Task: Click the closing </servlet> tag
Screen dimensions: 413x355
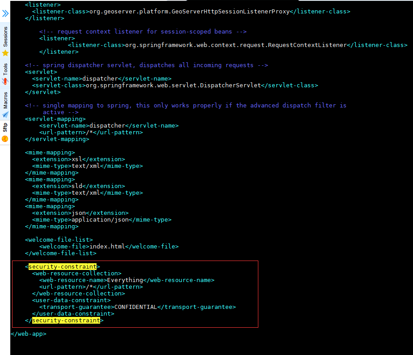Action: click(x=43, y=92)
